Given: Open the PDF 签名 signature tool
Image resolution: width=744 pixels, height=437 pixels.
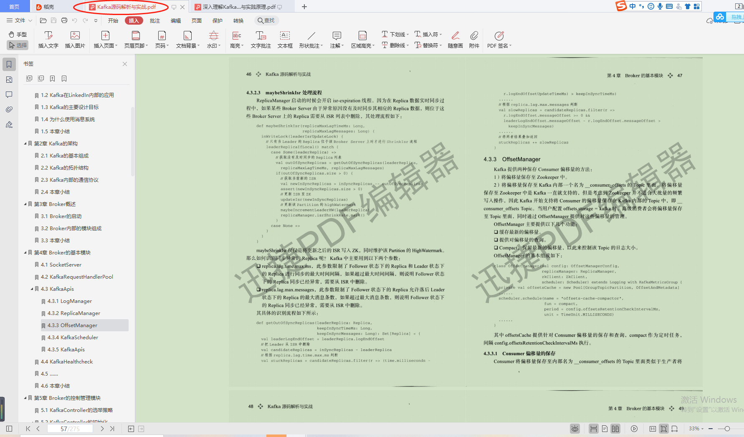Looking at the screenshot, I should [499, 40].
